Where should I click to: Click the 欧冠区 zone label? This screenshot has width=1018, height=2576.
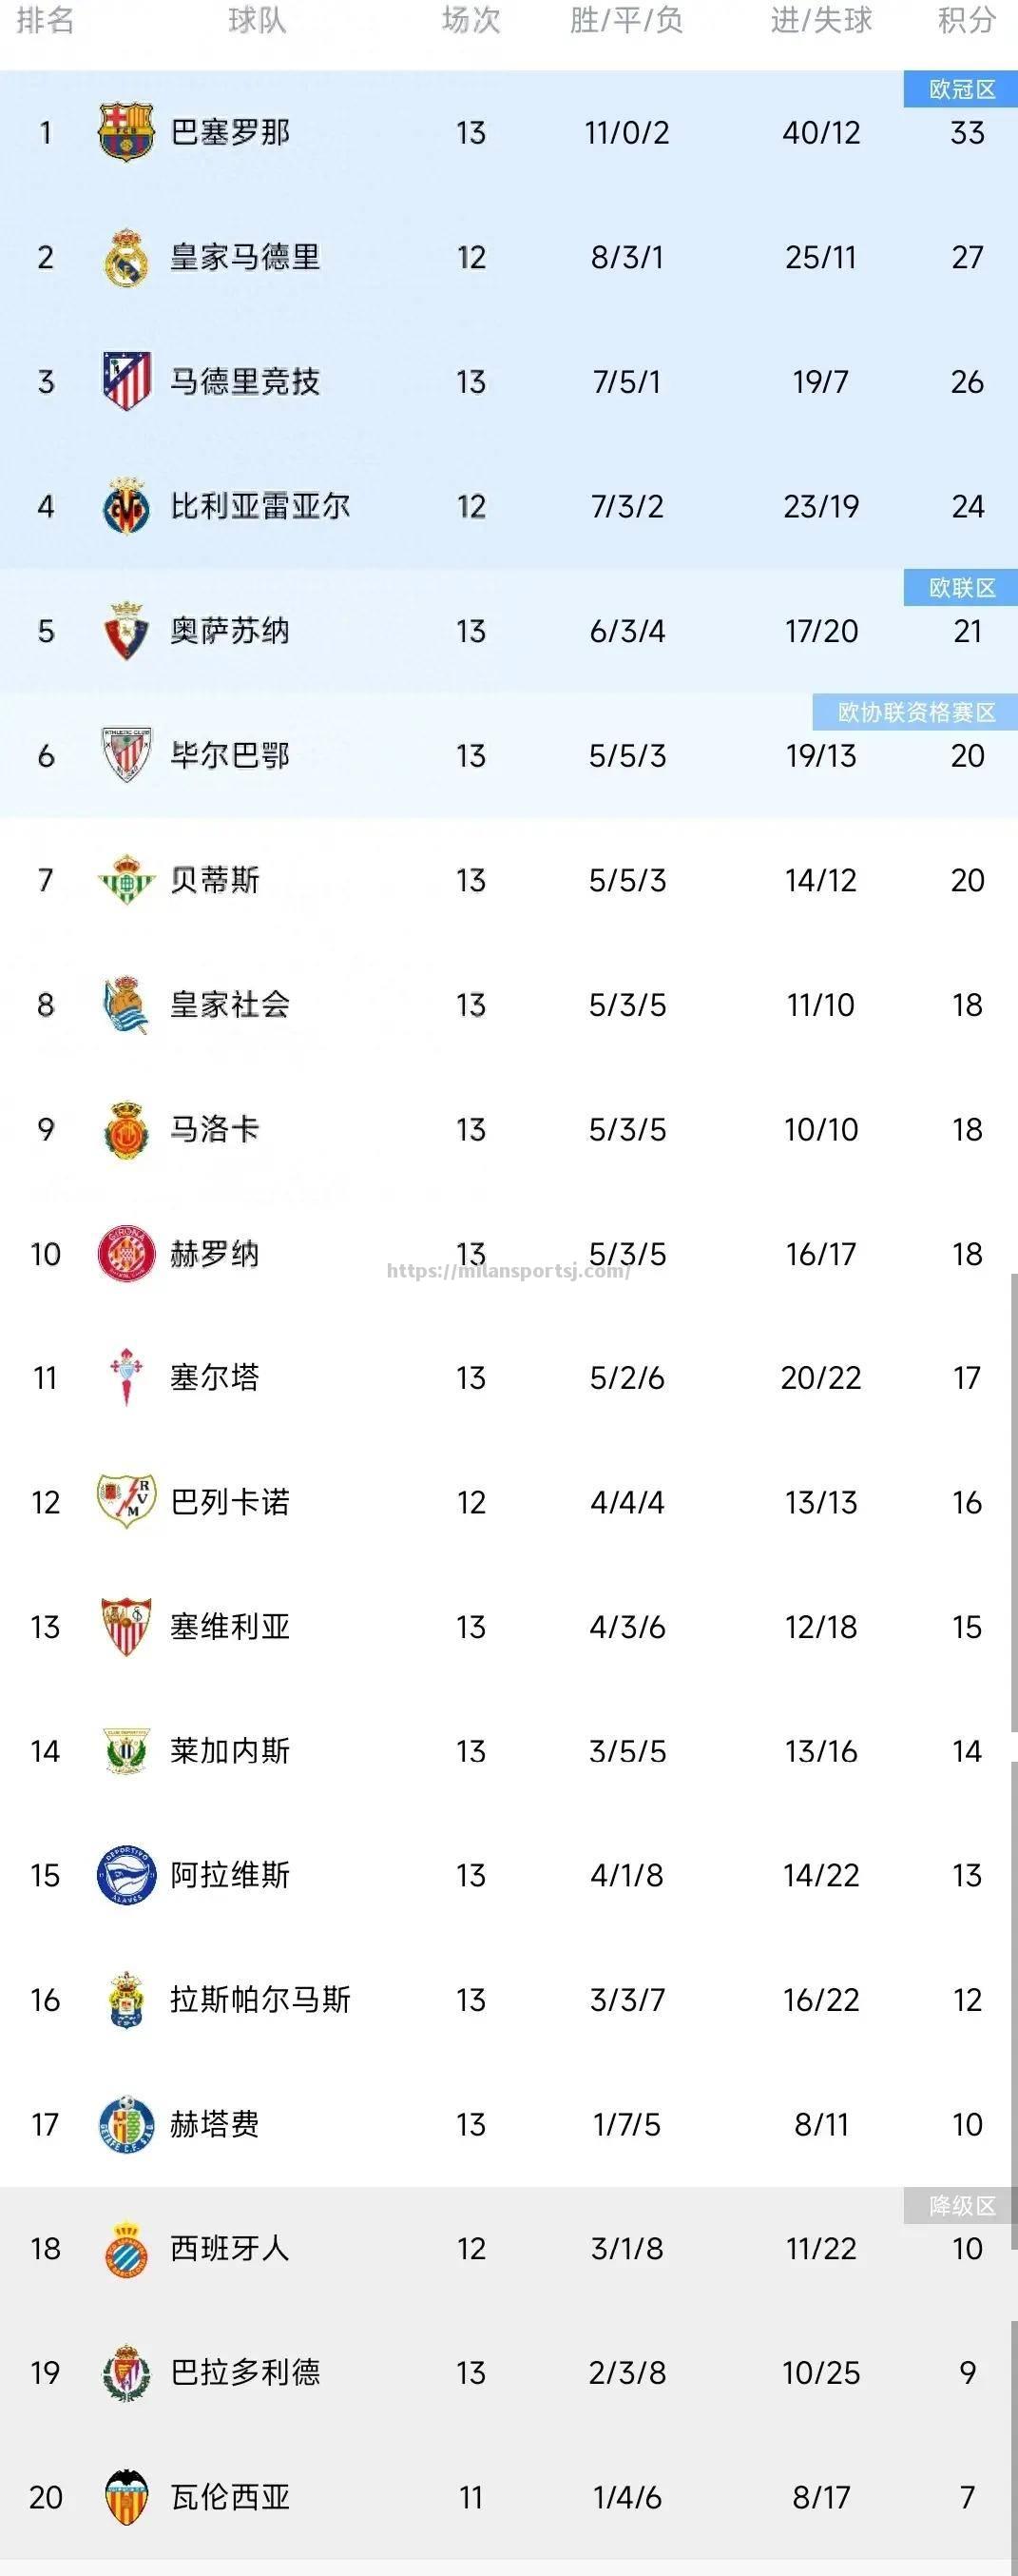click(961, 89)
